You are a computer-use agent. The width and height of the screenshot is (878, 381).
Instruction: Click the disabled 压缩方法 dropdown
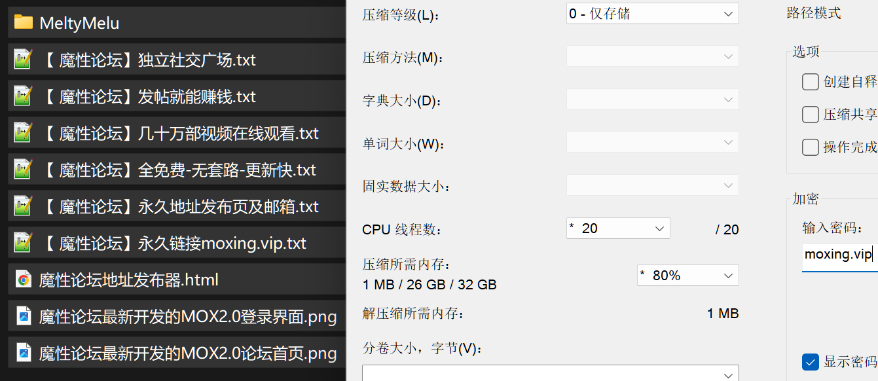point(652,56)
